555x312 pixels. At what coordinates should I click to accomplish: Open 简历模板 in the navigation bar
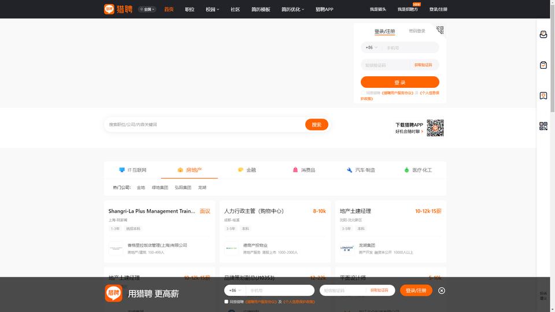pyautogui.click(x=261, y=9)
